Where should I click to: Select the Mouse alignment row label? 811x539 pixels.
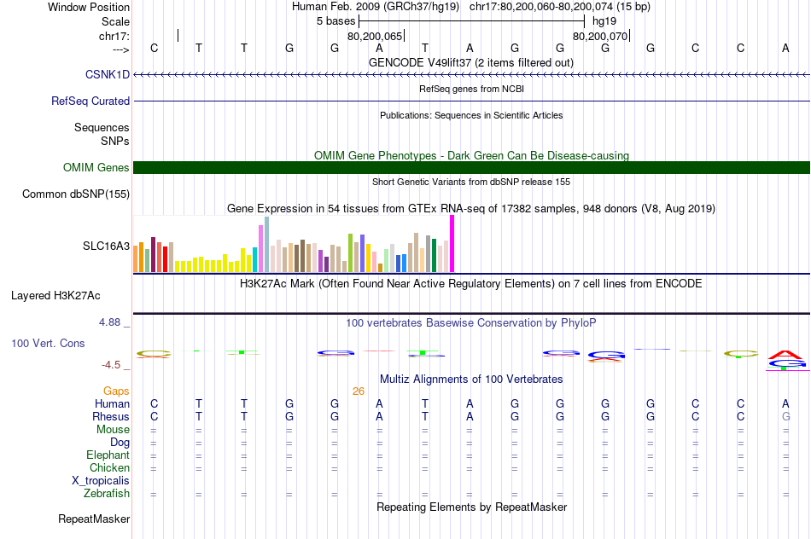coord(114,430)
